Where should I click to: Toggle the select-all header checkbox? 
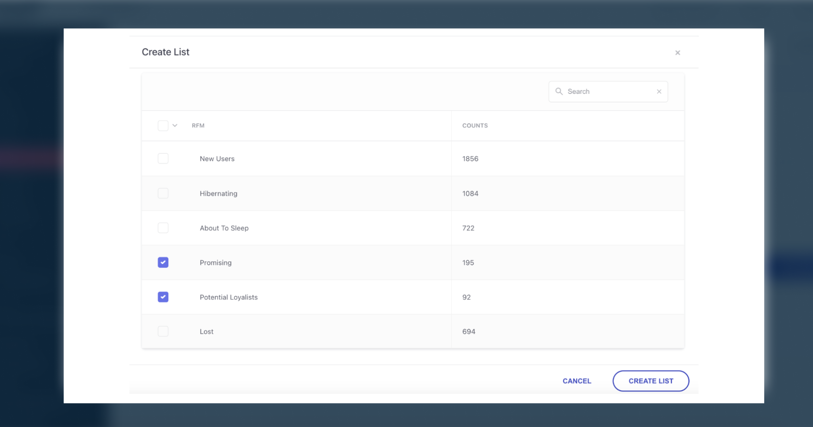point(163,126)
